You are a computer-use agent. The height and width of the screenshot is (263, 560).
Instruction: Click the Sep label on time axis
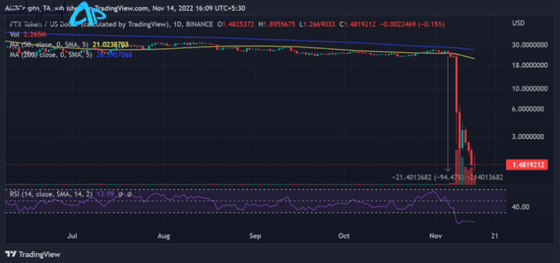point(255,236)
